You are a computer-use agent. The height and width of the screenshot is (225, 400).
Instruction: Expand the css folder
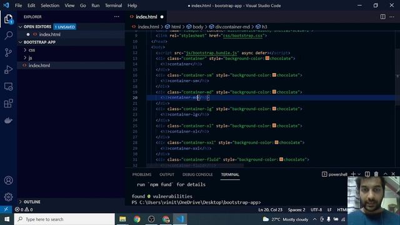coord(25,50)
